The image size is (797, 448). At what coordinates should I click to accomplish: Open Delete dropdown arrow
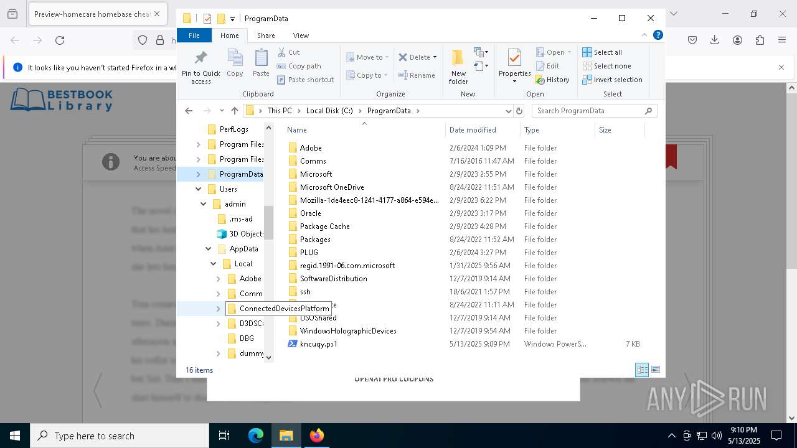click(435, 57)
